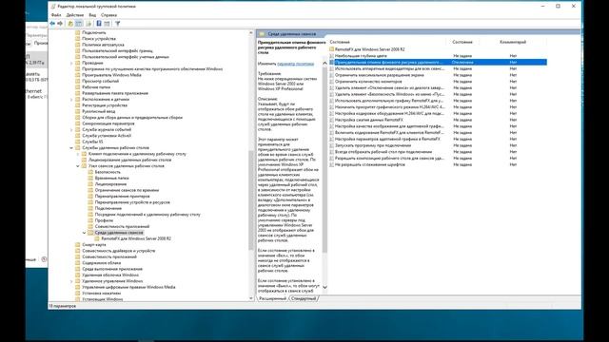Click the folder icon of Просмотр событий

(78, 81)
